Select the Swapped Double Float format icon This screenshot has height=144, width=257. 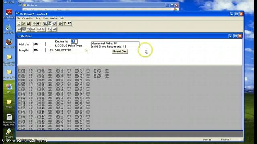(x=54, y=29)
